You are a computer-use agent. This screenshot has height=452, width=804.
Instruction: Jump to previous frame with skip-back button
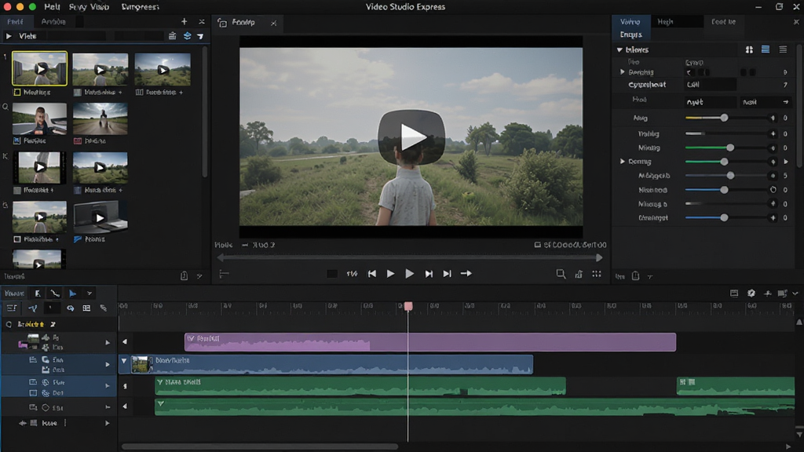[371, 274]
